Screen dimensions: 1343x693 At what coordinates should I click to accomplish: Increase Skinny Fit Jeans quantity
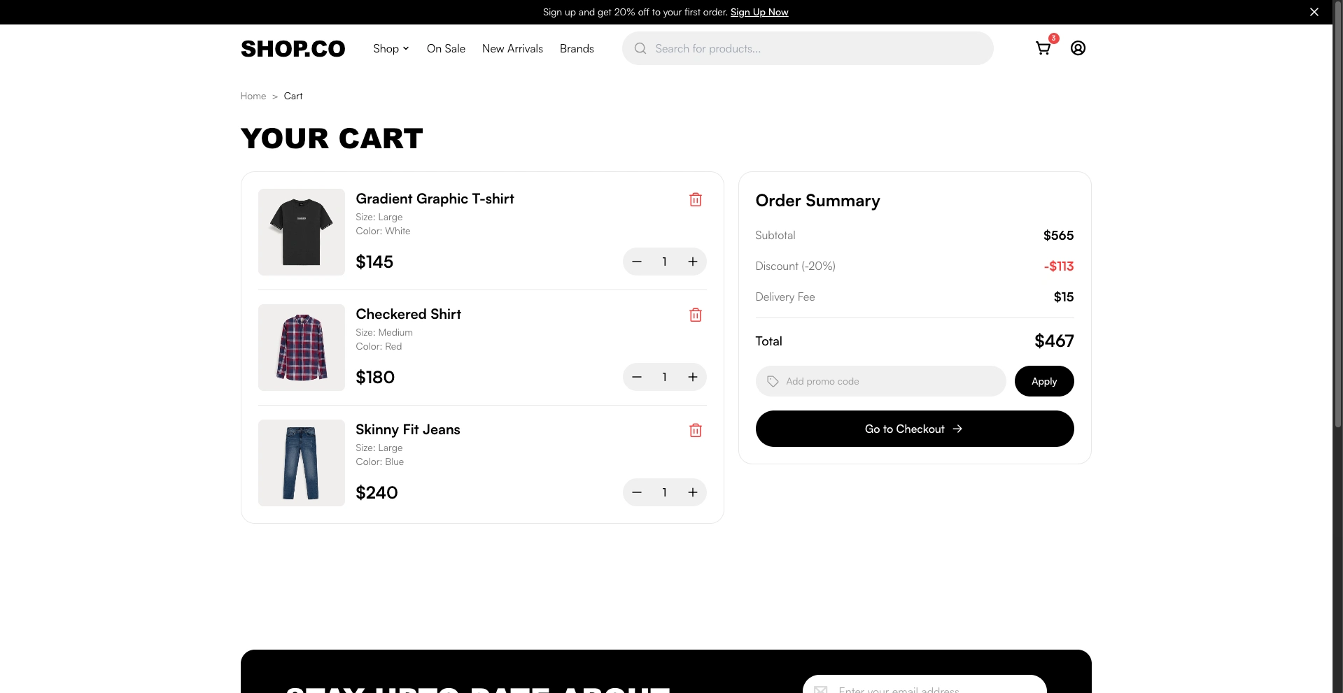point(692,492)
